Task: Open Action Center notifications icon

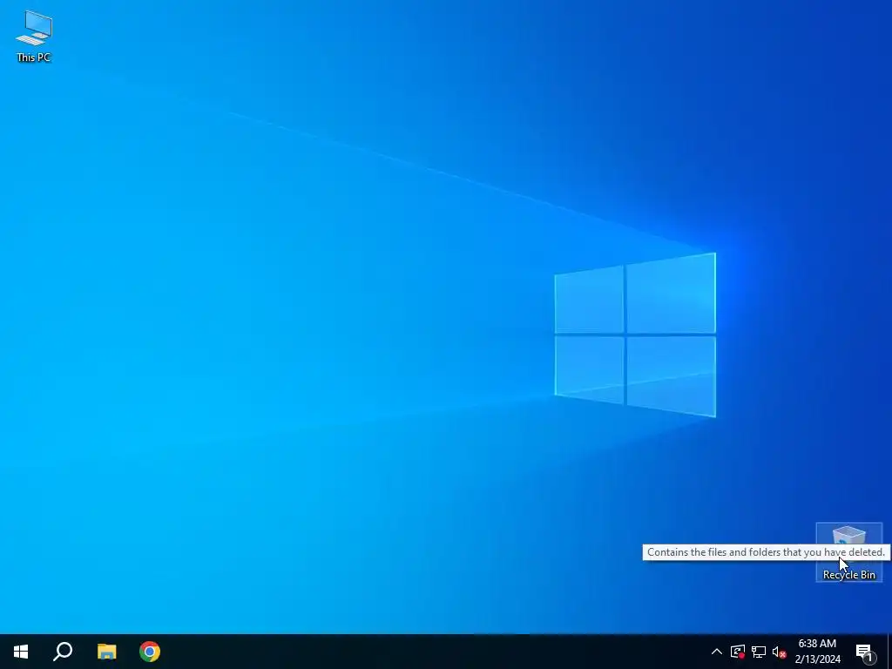Action: [x=865, y=652]
